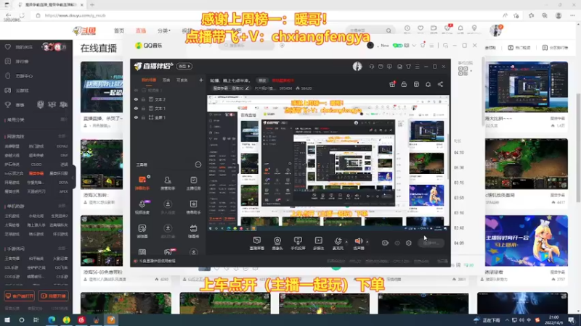Toggle visibility eye of 全屏 1 source
The height and width of the screenshot is (326, 581).
pyautogui.click(x=136, y=117)
